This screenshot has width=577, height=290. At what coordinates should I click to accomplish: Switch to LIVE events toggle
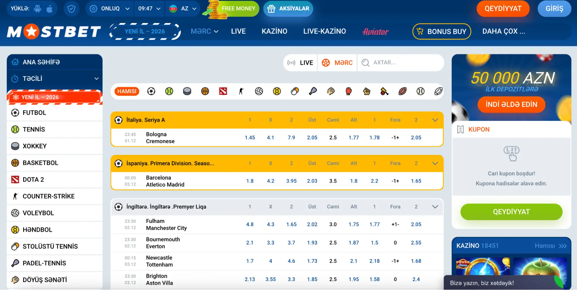click(300, 62)
